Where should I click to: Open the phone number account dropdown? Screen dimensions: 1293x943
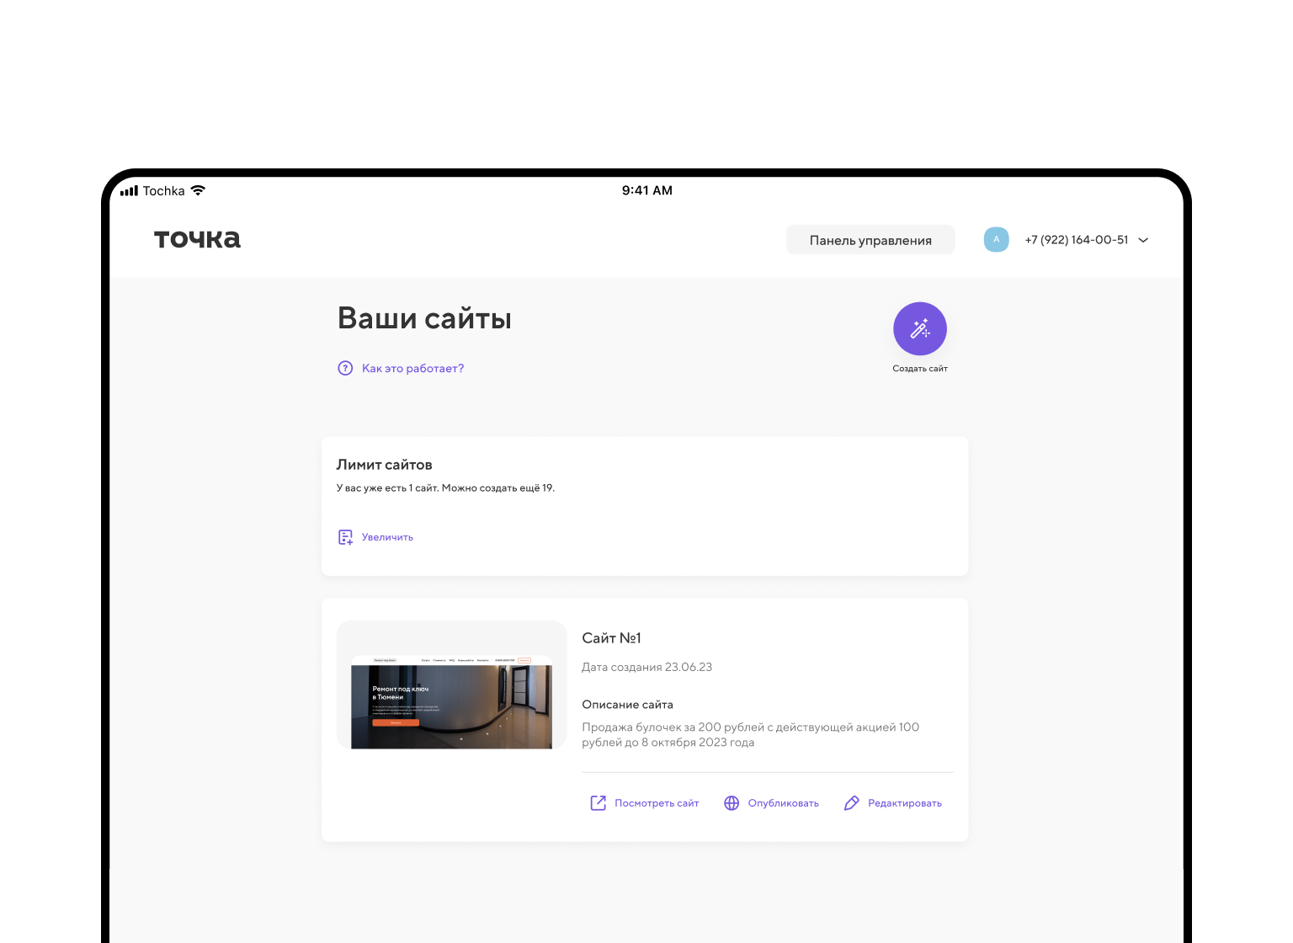point(1076,240)
